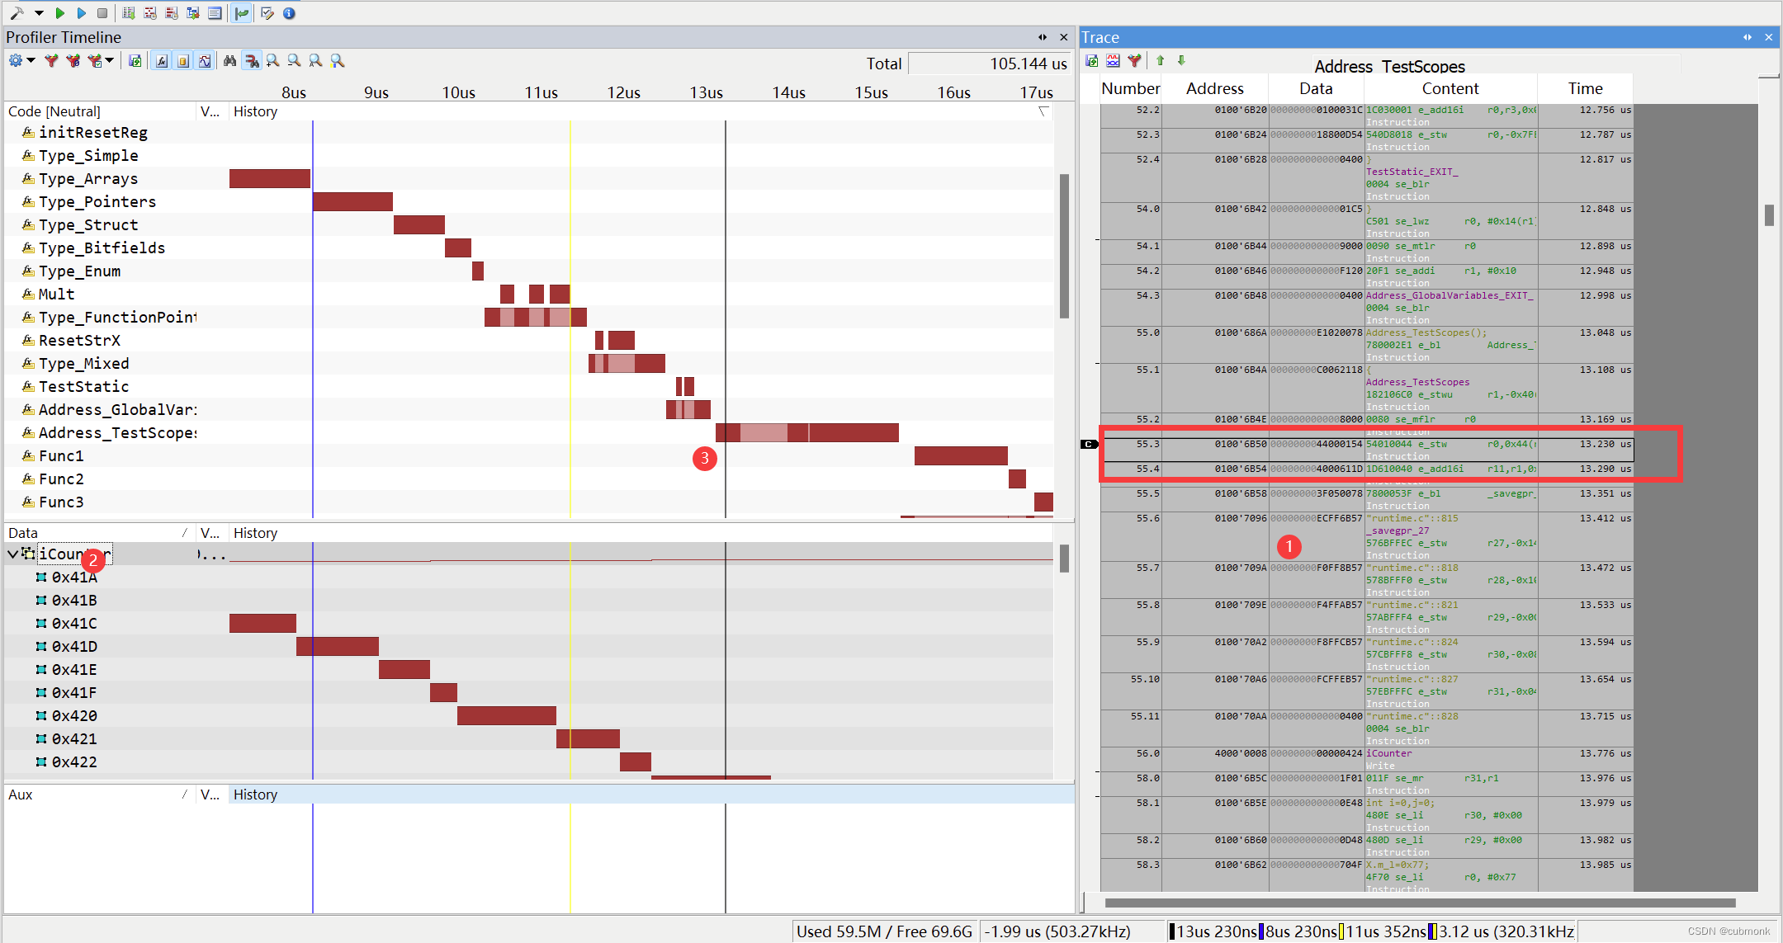Image resolution: width=1783 pixels, height=943 pixels.
Task: Click the Number column header in Trace
Action: [1131, 88]
